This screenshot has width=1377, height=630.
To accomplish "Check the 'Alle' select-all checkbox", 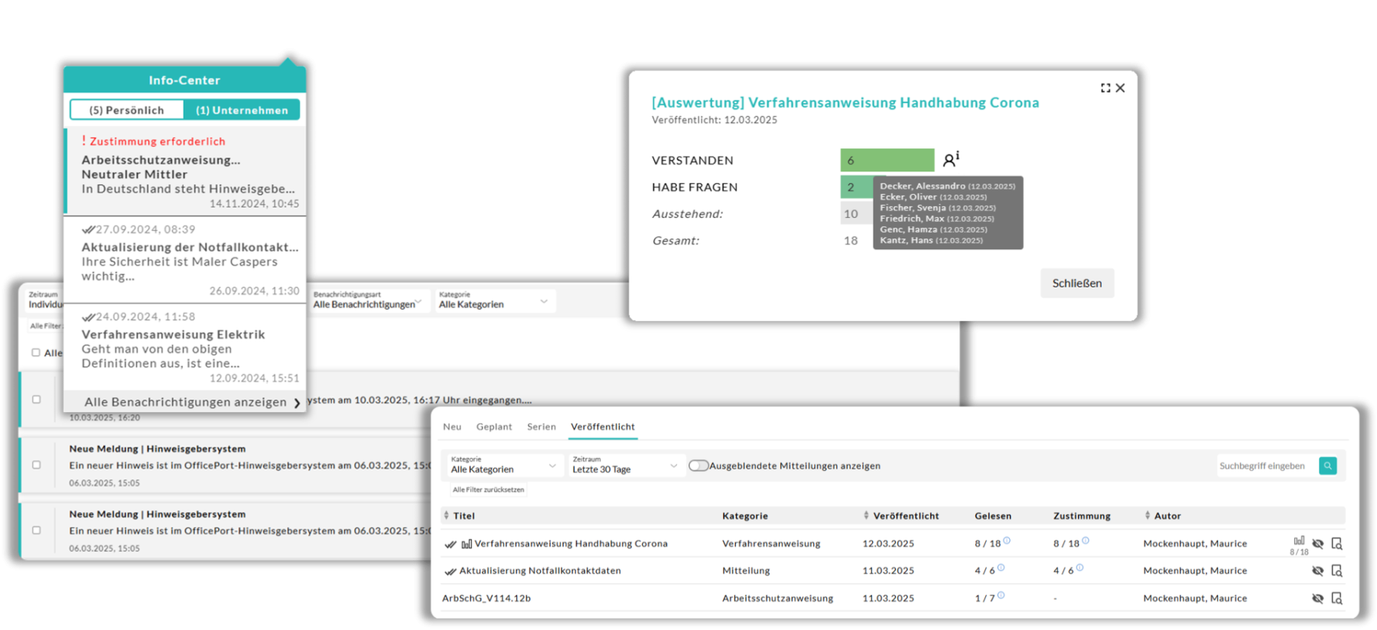I will point(36,352).
